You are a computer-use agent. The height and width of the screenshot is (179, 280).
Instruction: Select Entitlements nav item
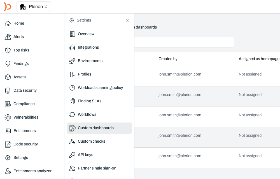coord(24,131)
